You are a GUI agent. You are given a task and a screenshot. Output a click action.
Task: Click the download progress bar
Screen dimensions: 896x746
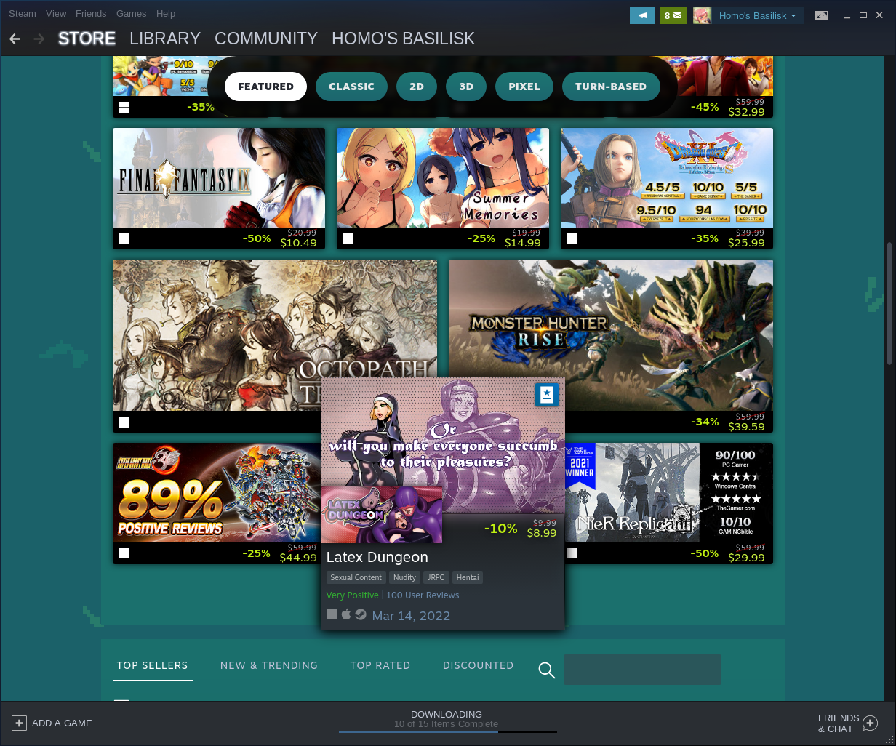point(448,731)
